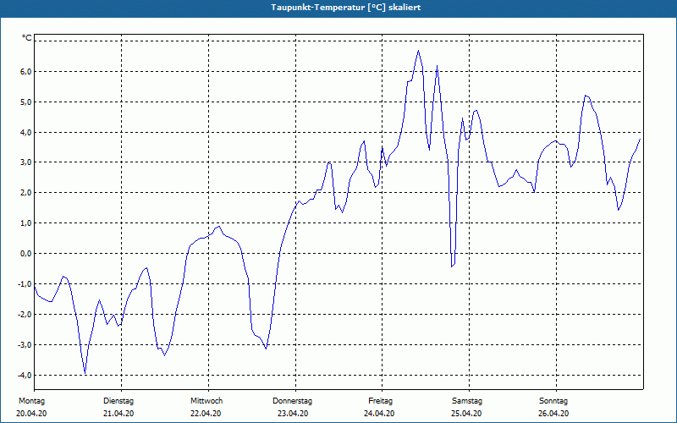Select the 6,0 y-axis label
The width and height of the screenshot is (677, 423).
click(x=26, y=72)
